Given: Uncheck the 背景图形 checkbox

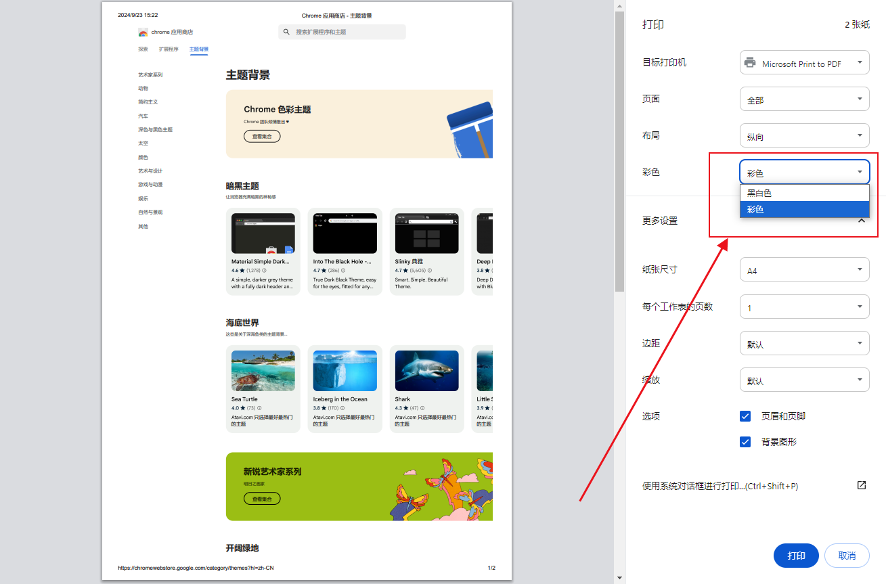Looking at the screenshot, I should pyautogui.click(x=745, y=442).
